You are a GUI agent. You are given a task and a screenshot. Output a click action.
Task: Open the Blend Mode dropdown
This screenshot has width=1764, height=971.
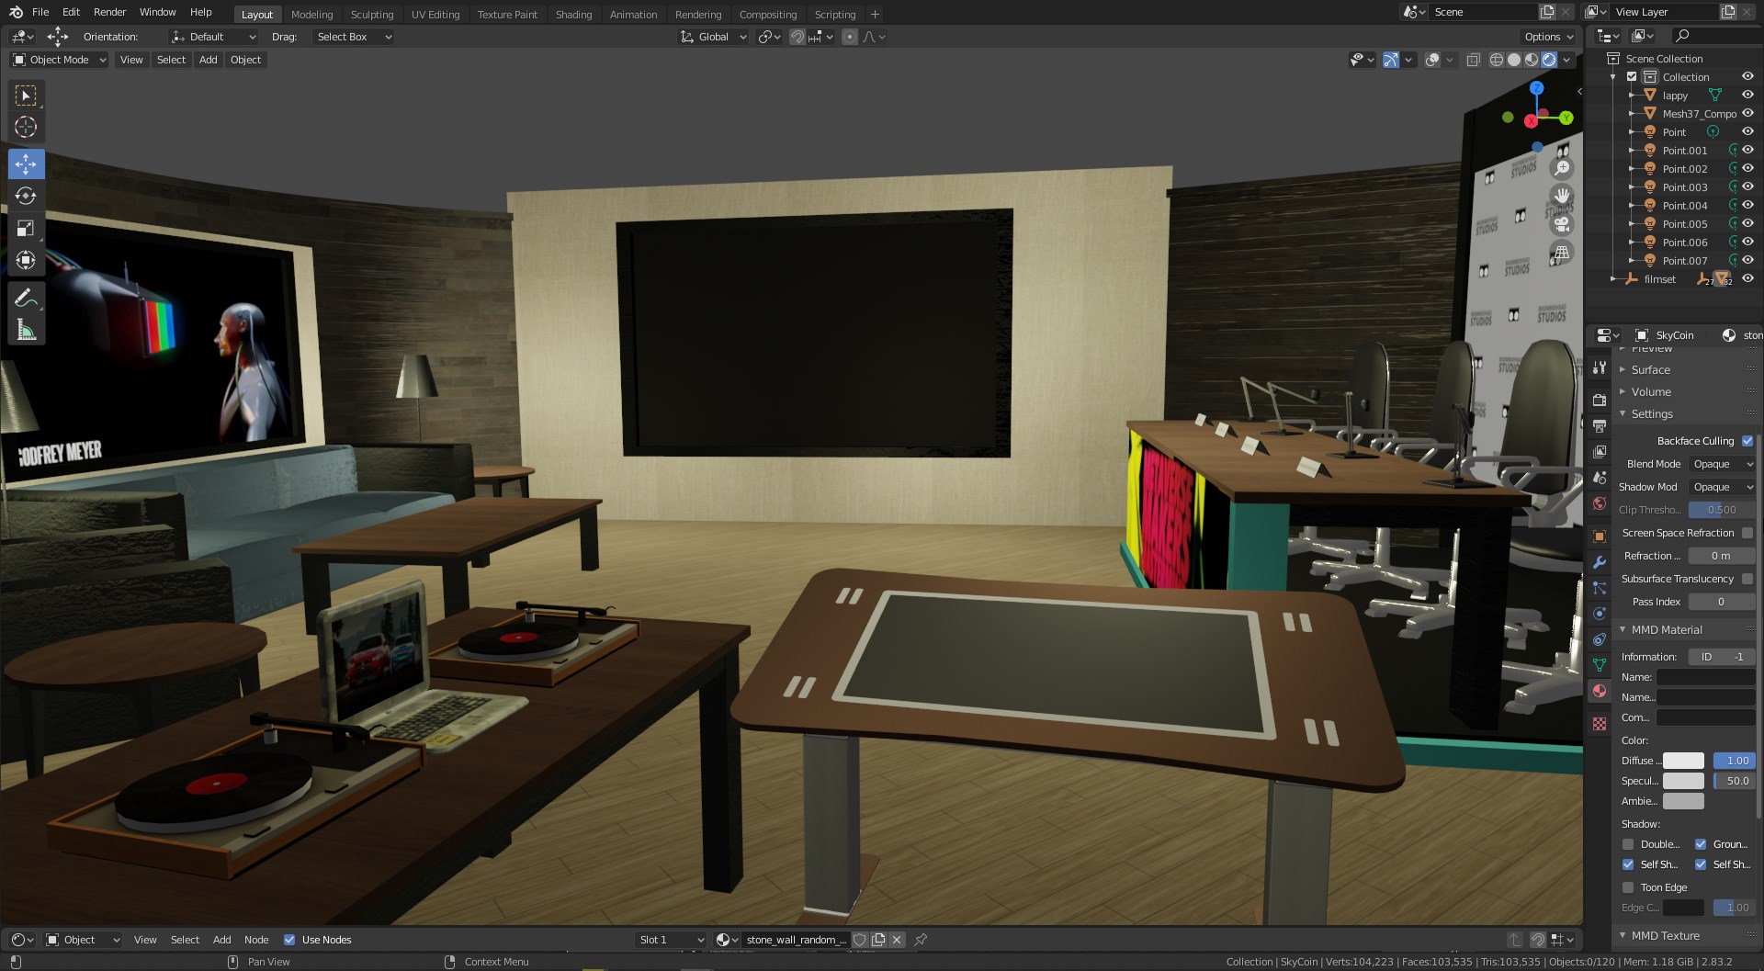click(x=1722, y=464)
